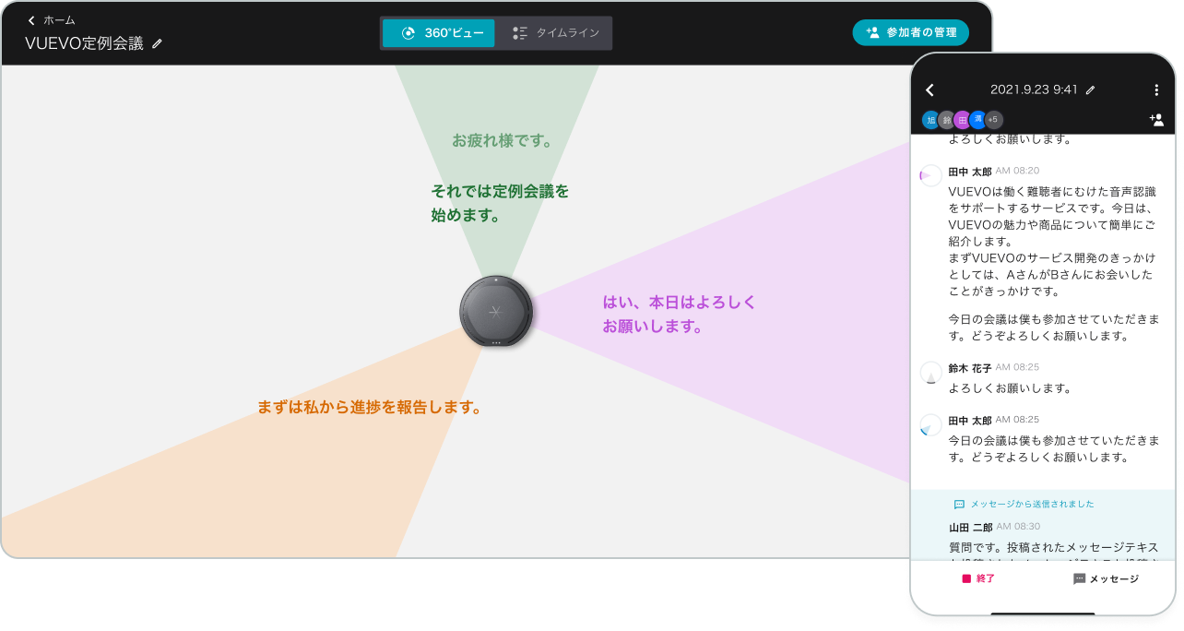Select the purple caption はい、本日はよろしくお願いします。
The width and height of the screenshot is (1184, 631).
coord(680,314)
